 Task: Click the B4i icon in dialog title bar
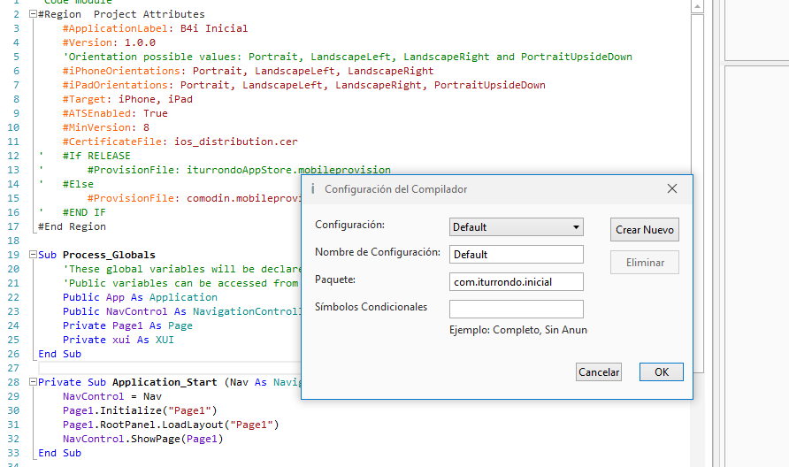point(312,189)
